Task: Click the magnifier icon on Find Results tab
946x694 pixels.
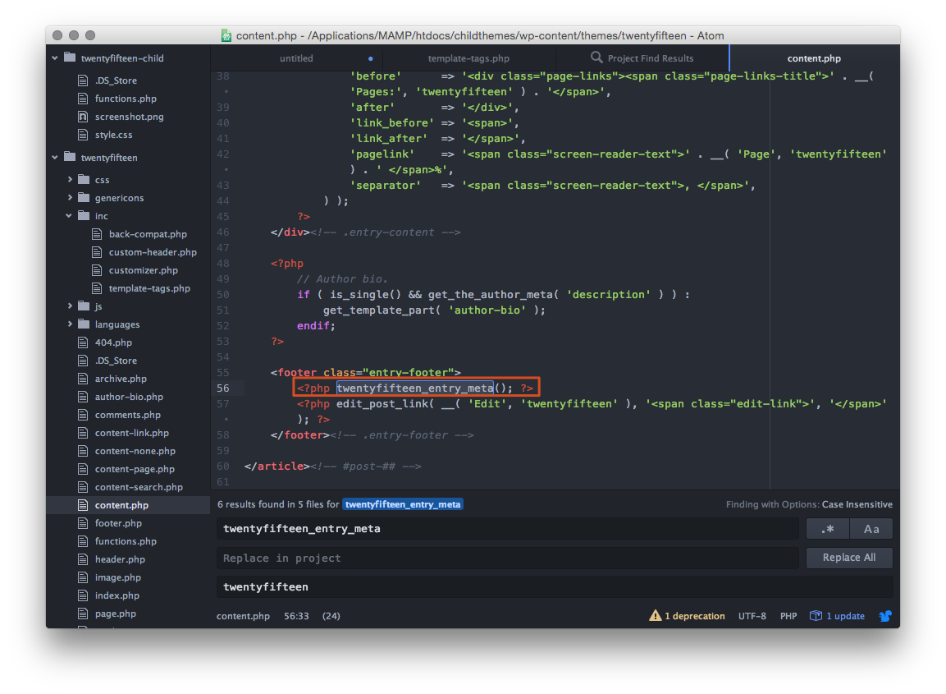Action: pyautogui.click(x=596, y=57)
